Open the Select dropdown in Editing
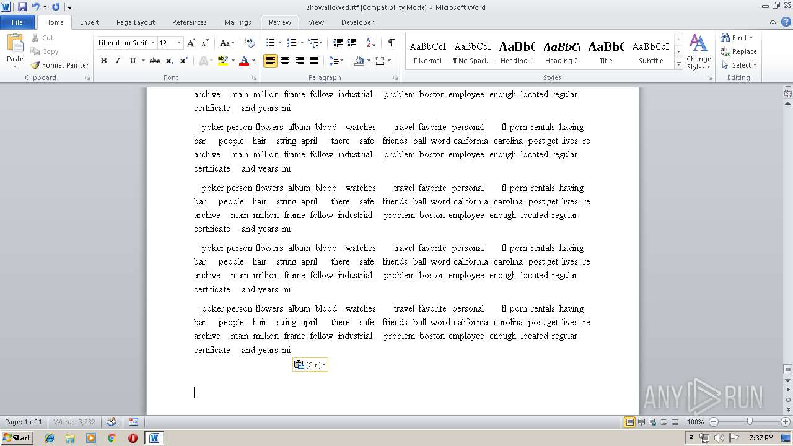Viewport: 793px width, 446px height. 739,65
